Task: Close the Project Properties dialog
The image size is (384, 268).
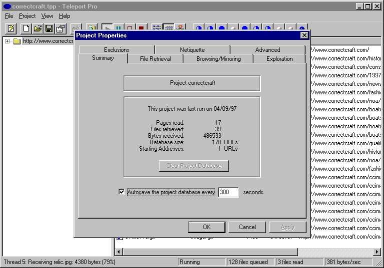Action: [x=304, y=35]
